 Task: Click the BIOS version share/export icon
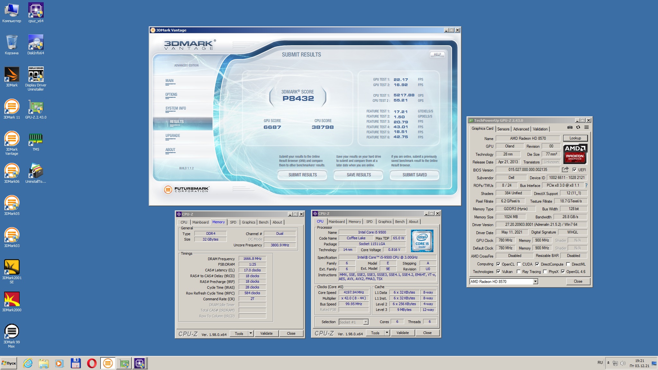[x=565, y=170]
